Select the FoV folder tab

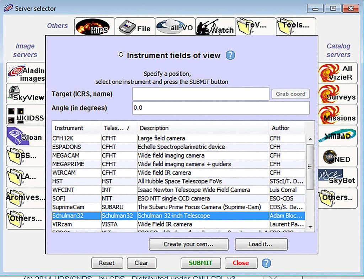coord(256,27)
